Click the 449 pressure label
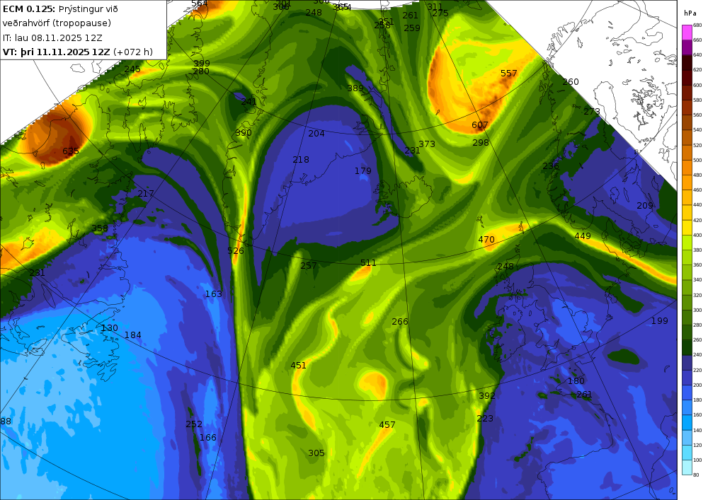Image resolution: width=708 pixels, height=500 pixels. coord(583,236)
